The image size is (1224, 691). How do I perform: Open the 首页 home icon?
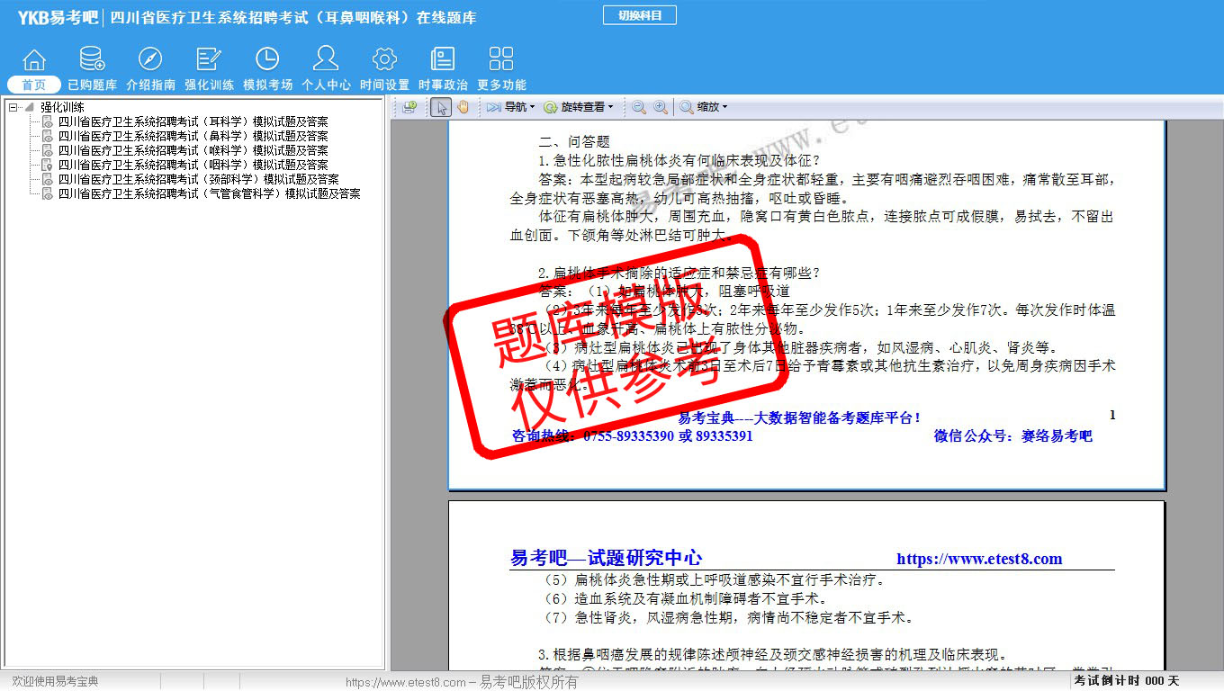pos(34,59)
